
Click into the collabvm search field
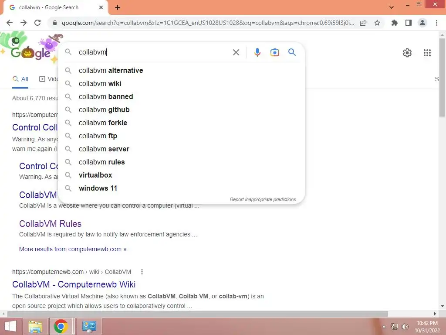154,52
